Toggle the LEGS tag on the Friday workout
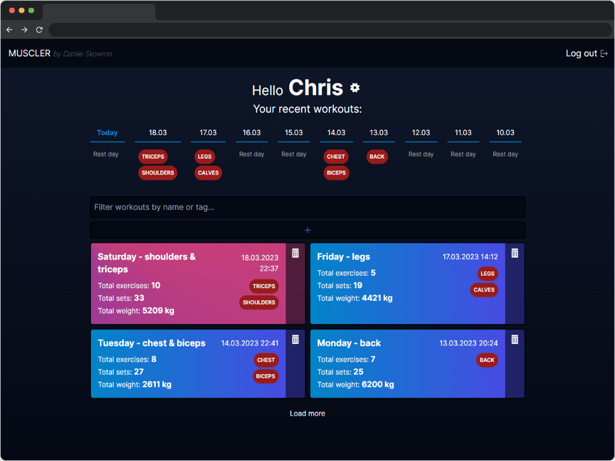This screenshot has width=615, height=461. point(487,274)
